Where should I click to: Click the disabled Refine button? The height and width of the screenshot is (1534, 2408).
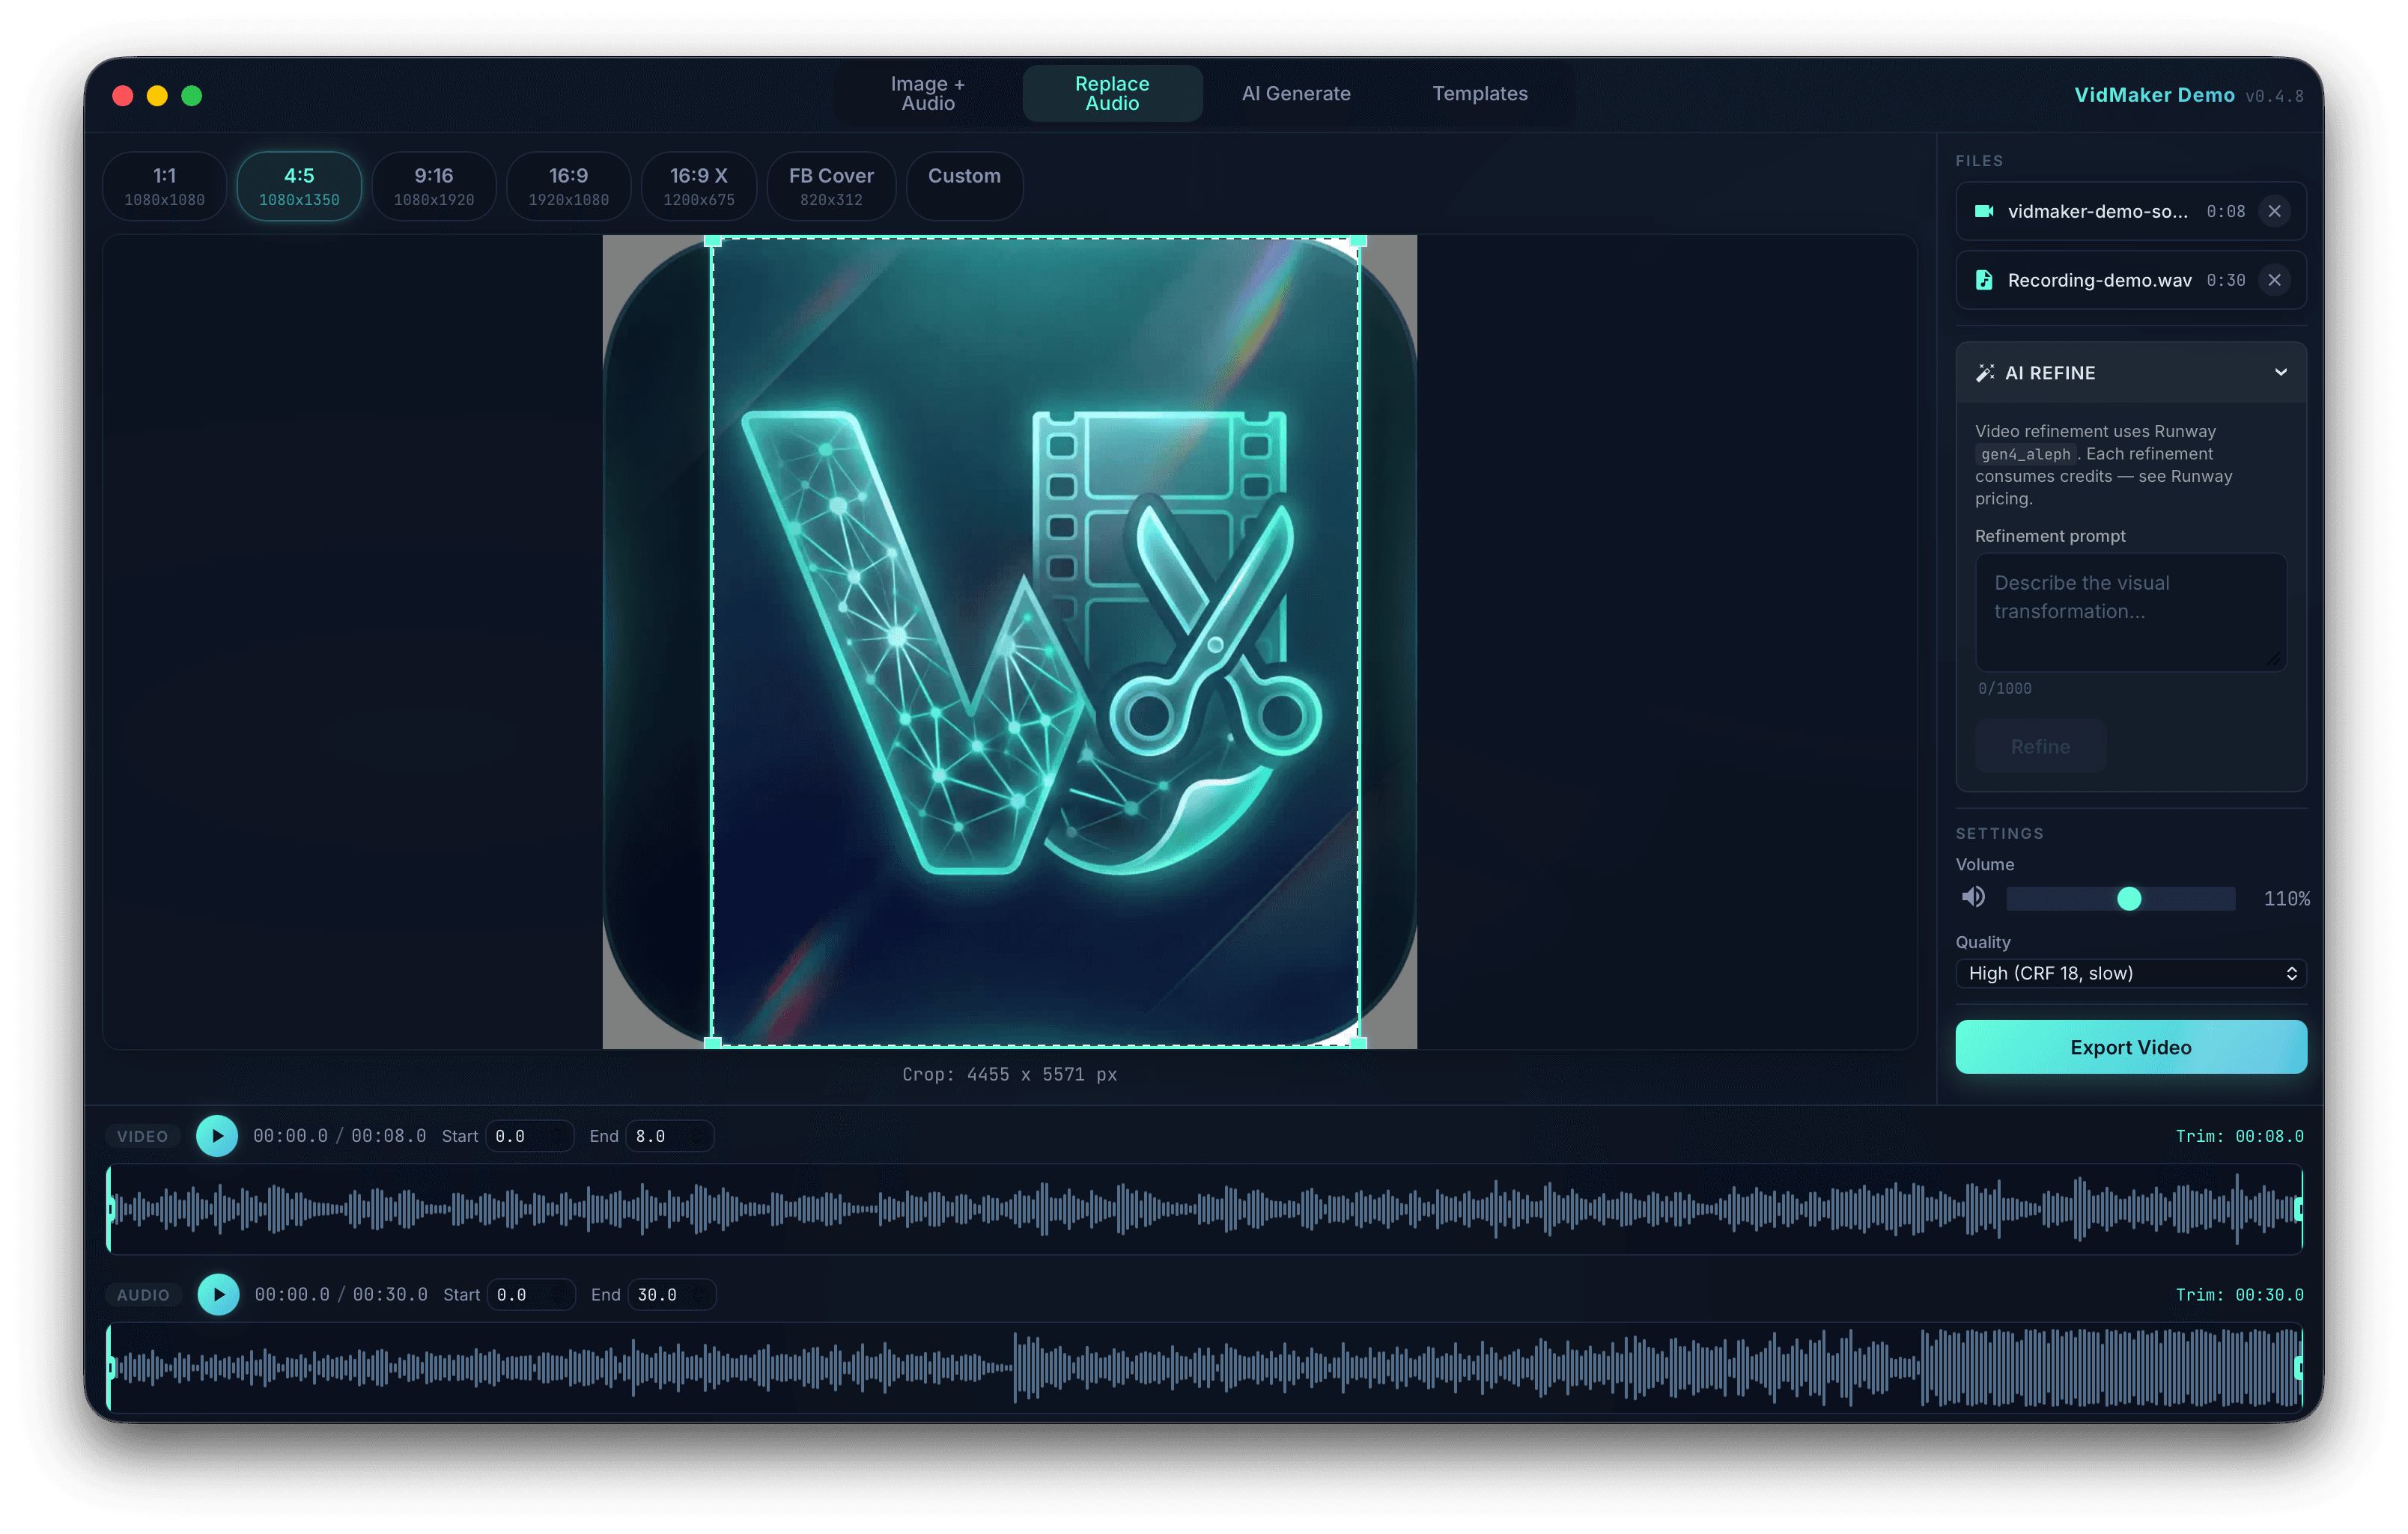click(2040, 747)
